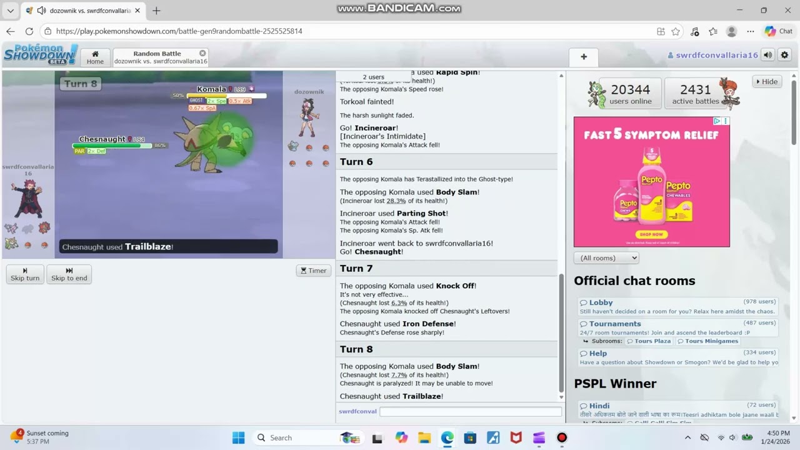This screenshot has height=450, width=800.
Task: Mute the tab audio speaker icon
Action: pyautogui.click(x=41, y=11)
